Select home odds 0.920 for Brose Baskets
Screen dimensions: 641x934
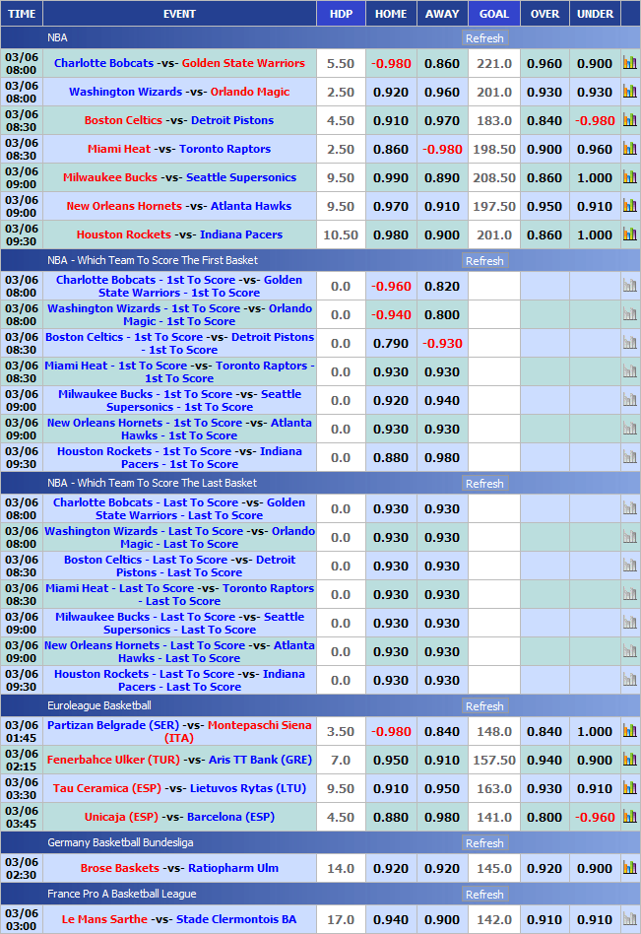(391, 869)
